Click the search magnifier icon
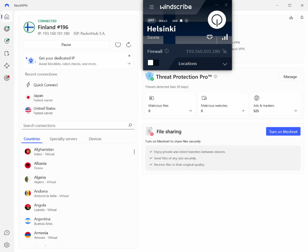The height and width of the screenshot is (252, 308). coord(130,125)
